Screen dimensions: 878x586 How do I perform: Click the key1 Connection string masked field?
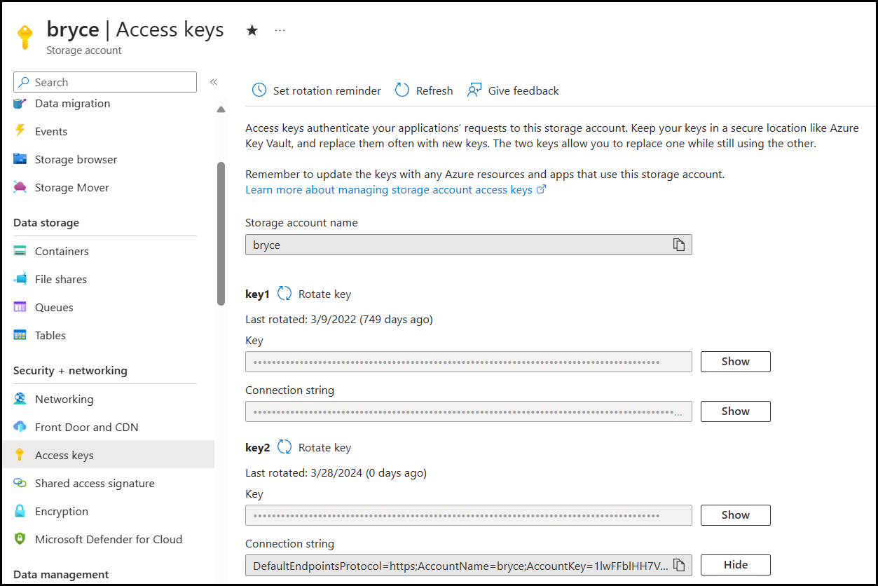pyautogui.click(x=468, y=411)
